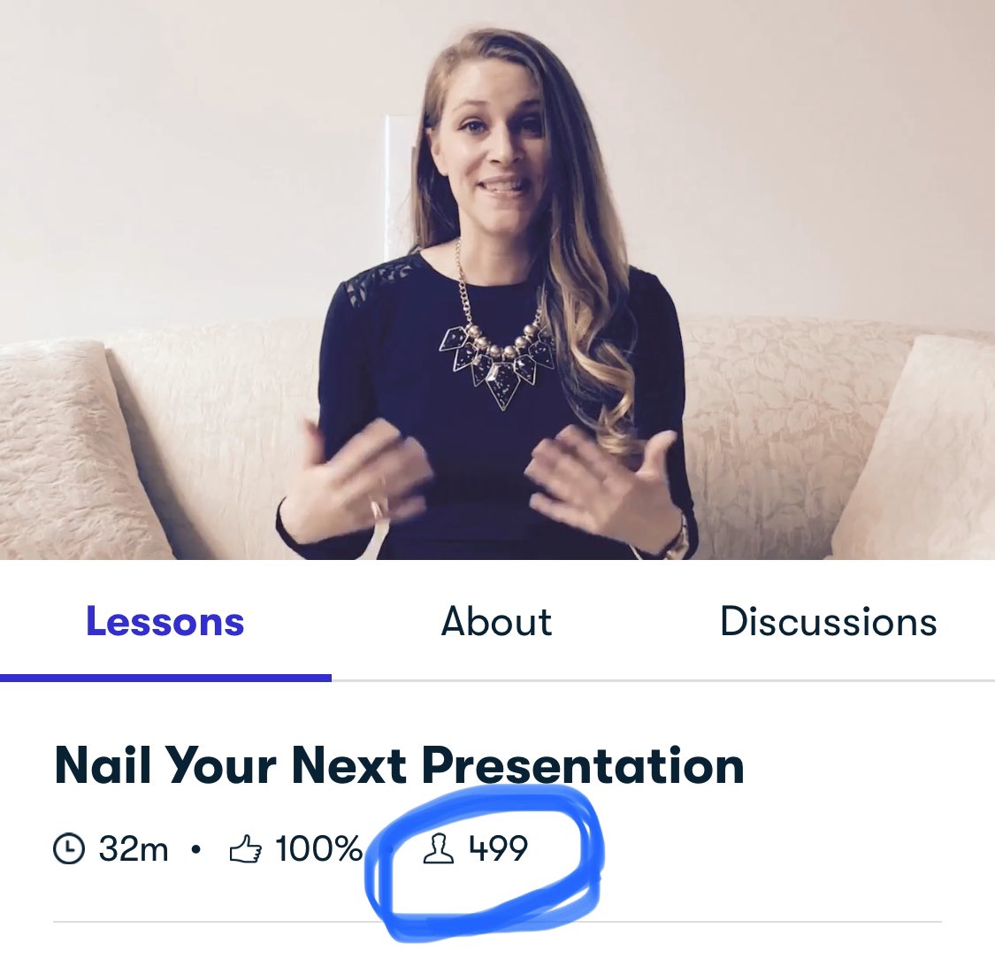Image resolution: width=995 pixels, height=974 pixels.
Task: Open the Lessons tab
Action: point(165,621)
